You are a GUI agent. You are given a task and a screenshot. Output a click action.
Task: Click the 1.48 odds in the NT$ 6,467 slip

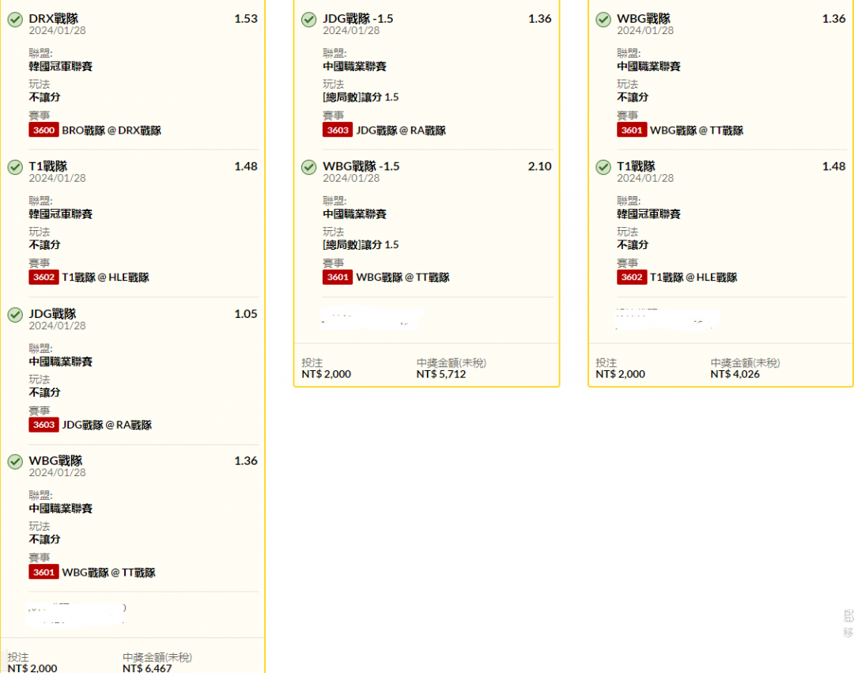tap(246, 166)
